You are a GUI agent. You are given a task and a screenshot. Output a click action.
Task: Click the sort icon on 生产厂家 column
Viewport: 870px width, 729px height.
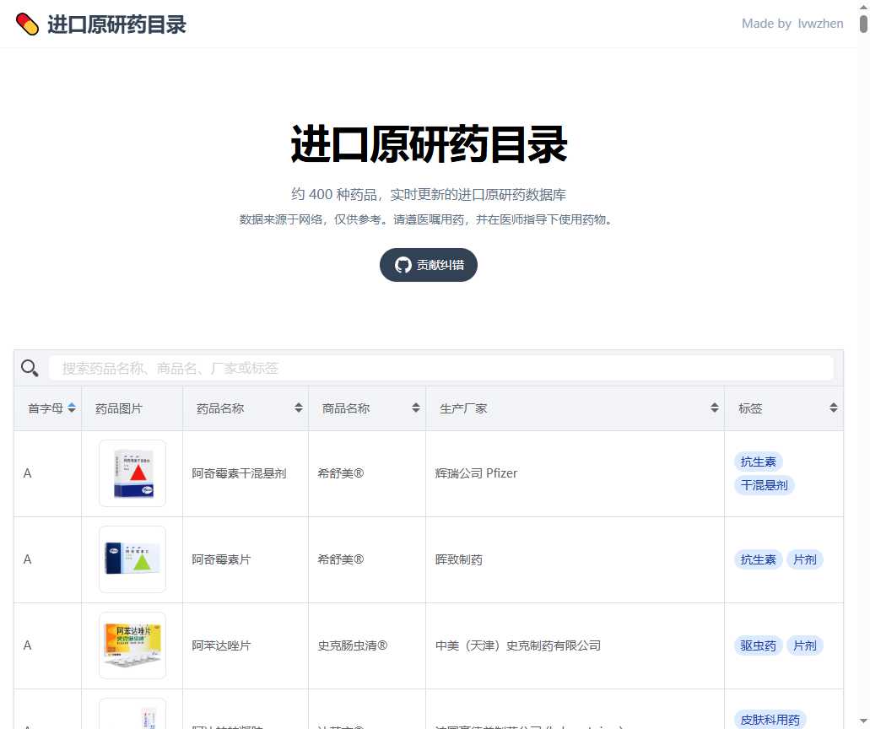[714, 408]
